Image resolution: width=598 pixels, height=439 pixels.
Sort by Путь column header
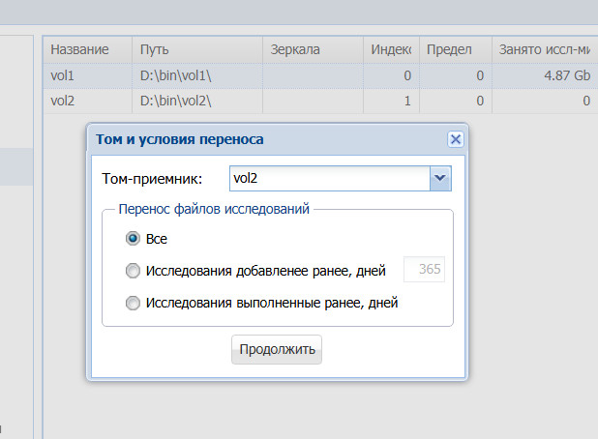point(197,49)
